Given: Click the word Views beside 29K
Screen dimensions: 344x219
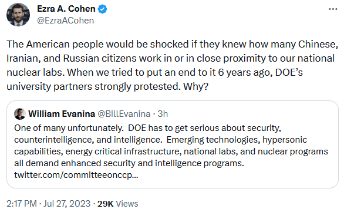Looking at the screenshot, I should pos(127,204).
